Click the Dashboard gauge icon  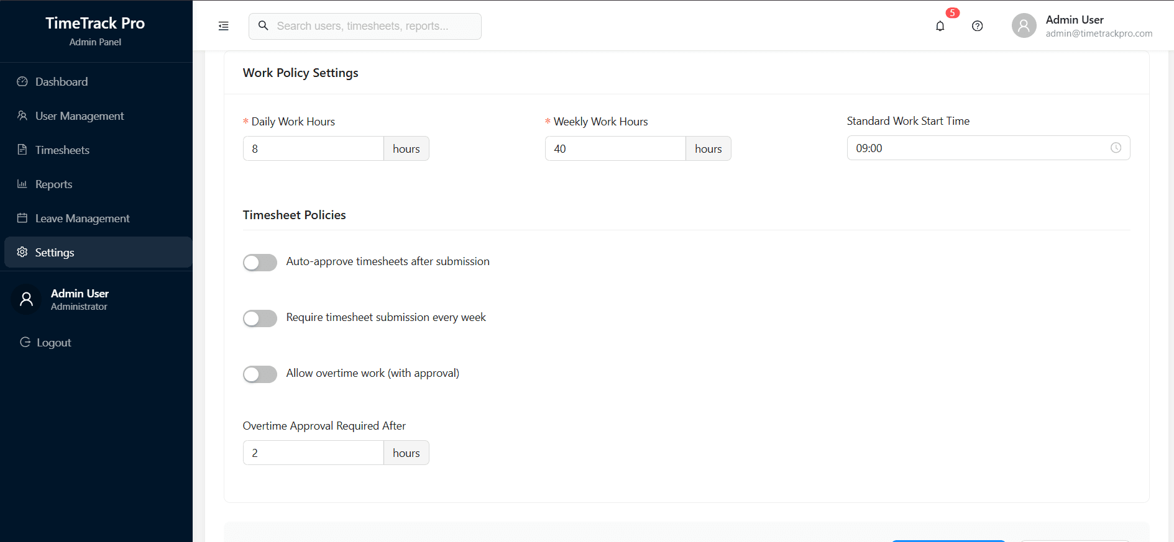(x=22, y=81)
